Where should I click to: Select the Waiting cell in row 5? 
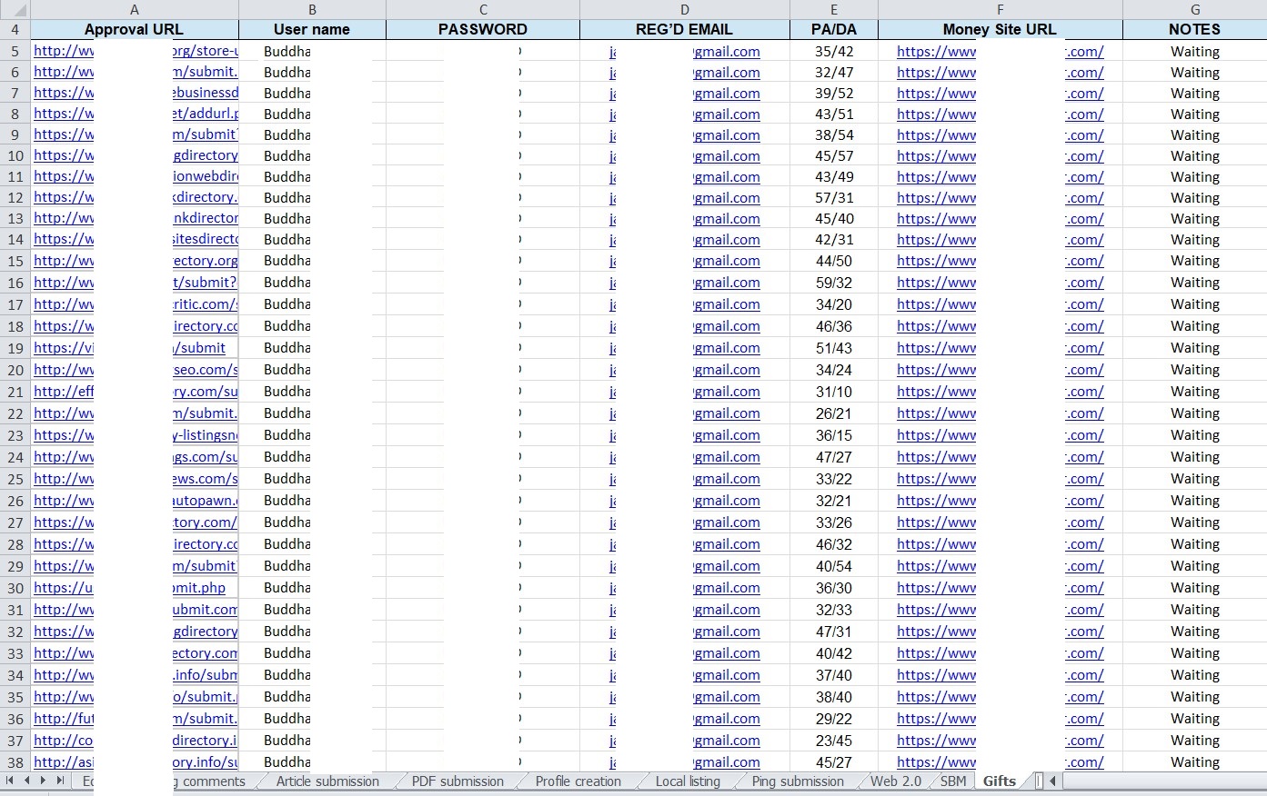coord(1194,52)
